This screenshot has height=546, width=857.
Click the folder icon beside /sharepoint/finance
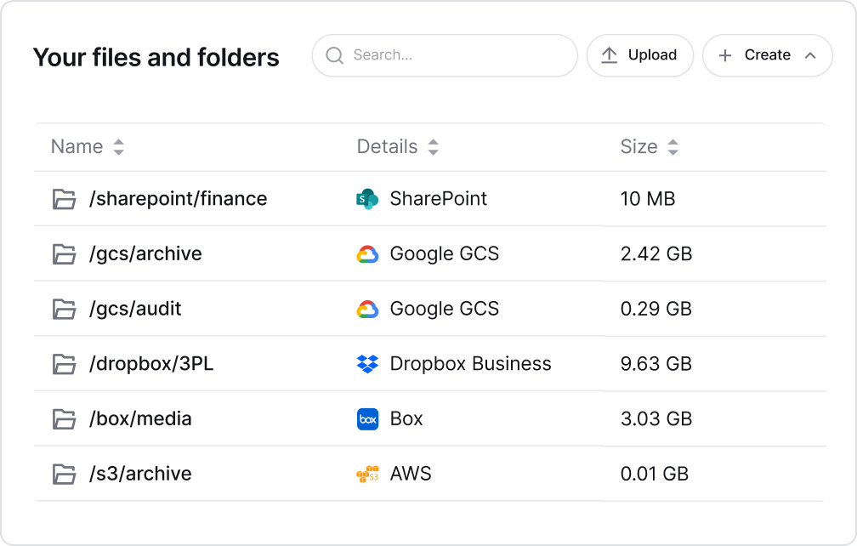[64, 199]
